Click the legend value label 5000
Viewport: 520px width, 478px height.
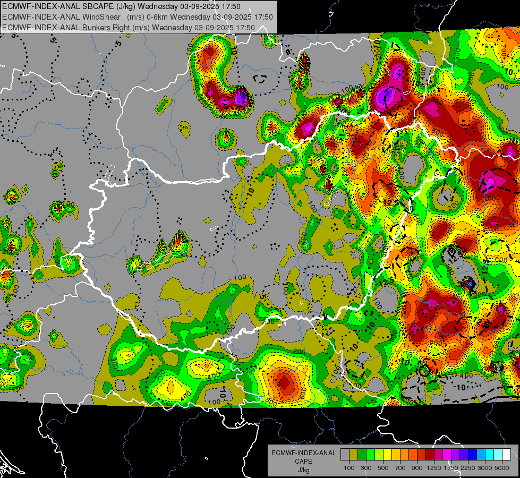coord(502,468)
